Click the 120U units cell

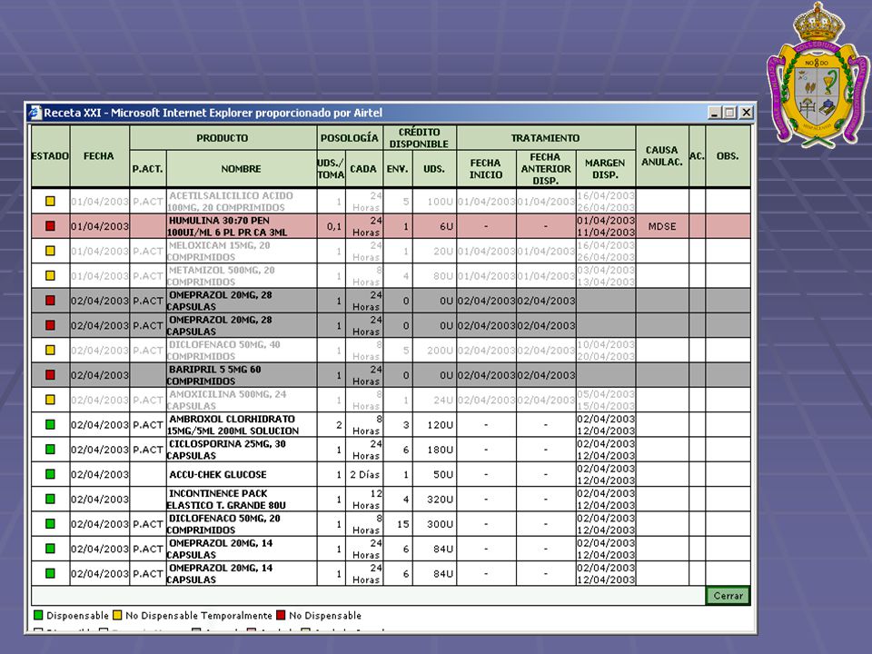pos(434,425)
